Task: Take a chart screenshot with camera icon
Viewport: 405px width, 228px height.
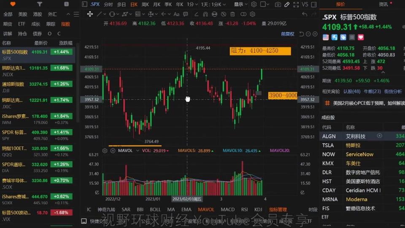Action: pos(278,4)
